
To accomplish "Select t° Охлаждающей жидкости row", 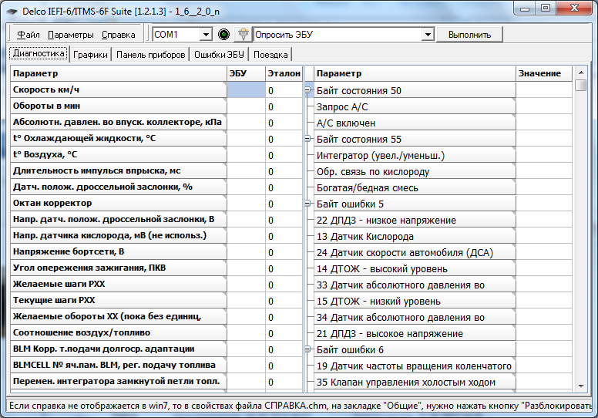I will pos(119,139).
